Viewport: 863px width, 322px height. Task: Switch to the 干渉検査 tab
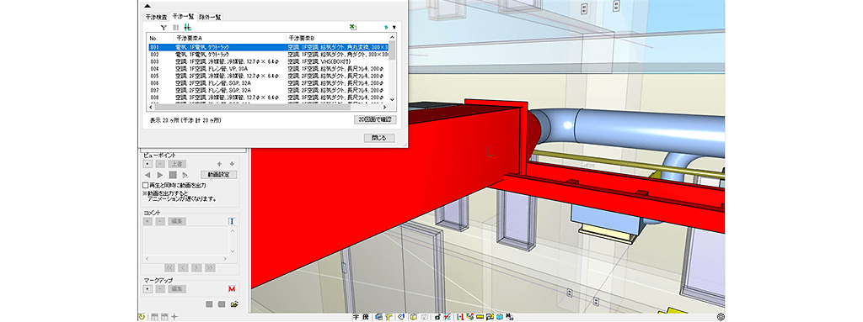point(156,17)
